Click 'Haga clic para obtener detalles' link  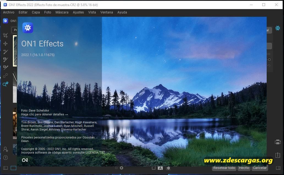pos(44,114)
